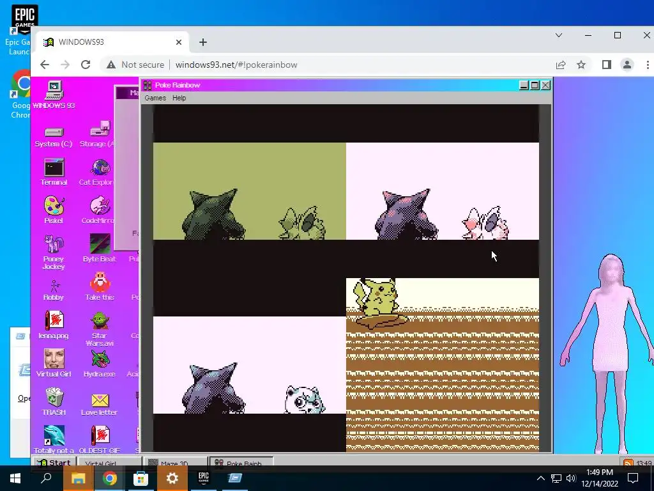Screen dimensions: 654x491
Task: Open the volume speaker tray icon
Action: click(571, 478)
